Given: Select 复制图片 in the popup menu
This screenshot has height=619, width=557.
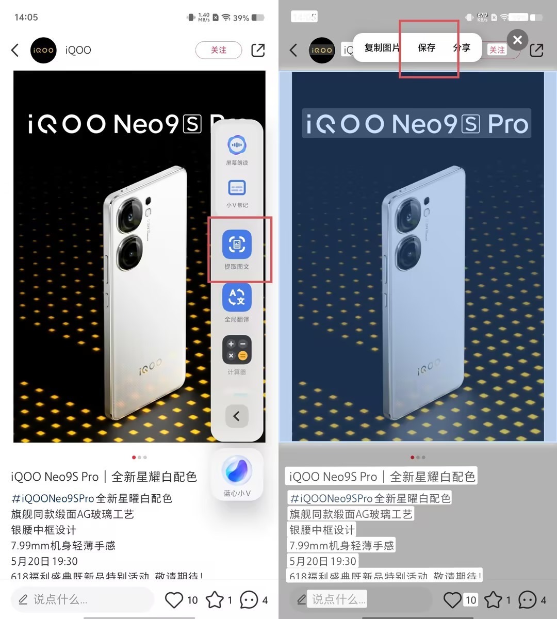Looking at the screenshot, I should [382, 48].
